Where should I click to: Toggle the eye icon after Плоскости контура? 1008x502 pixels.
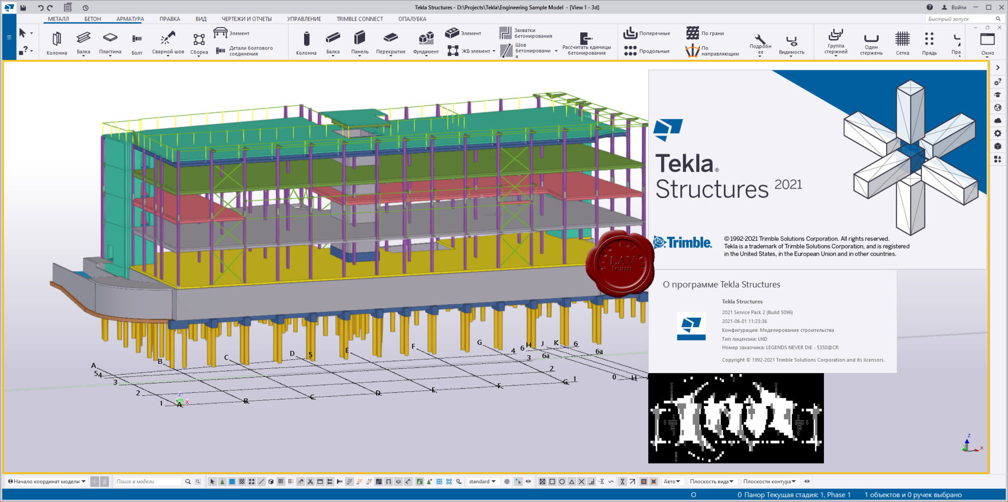point(807,482)
